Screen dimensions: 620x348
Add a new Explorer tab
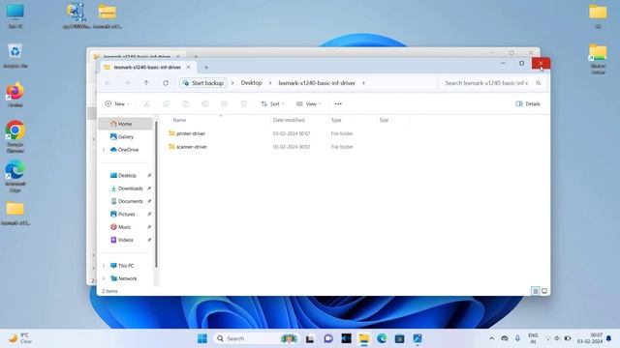(x=206, y=68)
